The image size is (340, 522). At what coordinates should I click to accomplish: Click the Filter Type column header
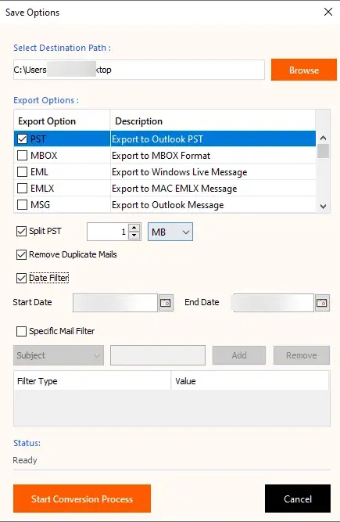92,381
